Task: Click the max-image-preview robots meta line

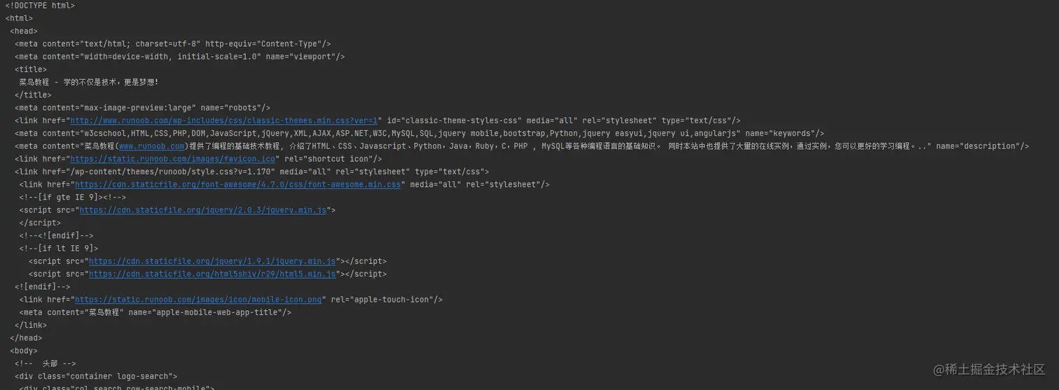Action: (142, 108)
